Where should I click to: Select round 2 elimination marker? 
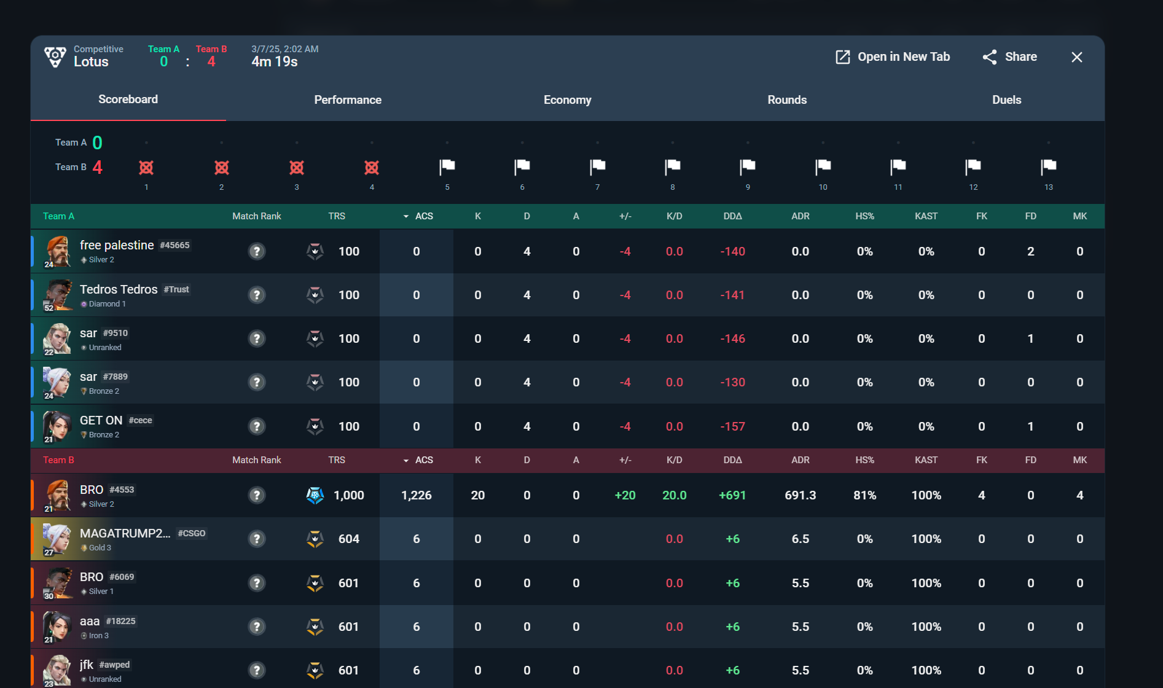[x=222, y=167]
